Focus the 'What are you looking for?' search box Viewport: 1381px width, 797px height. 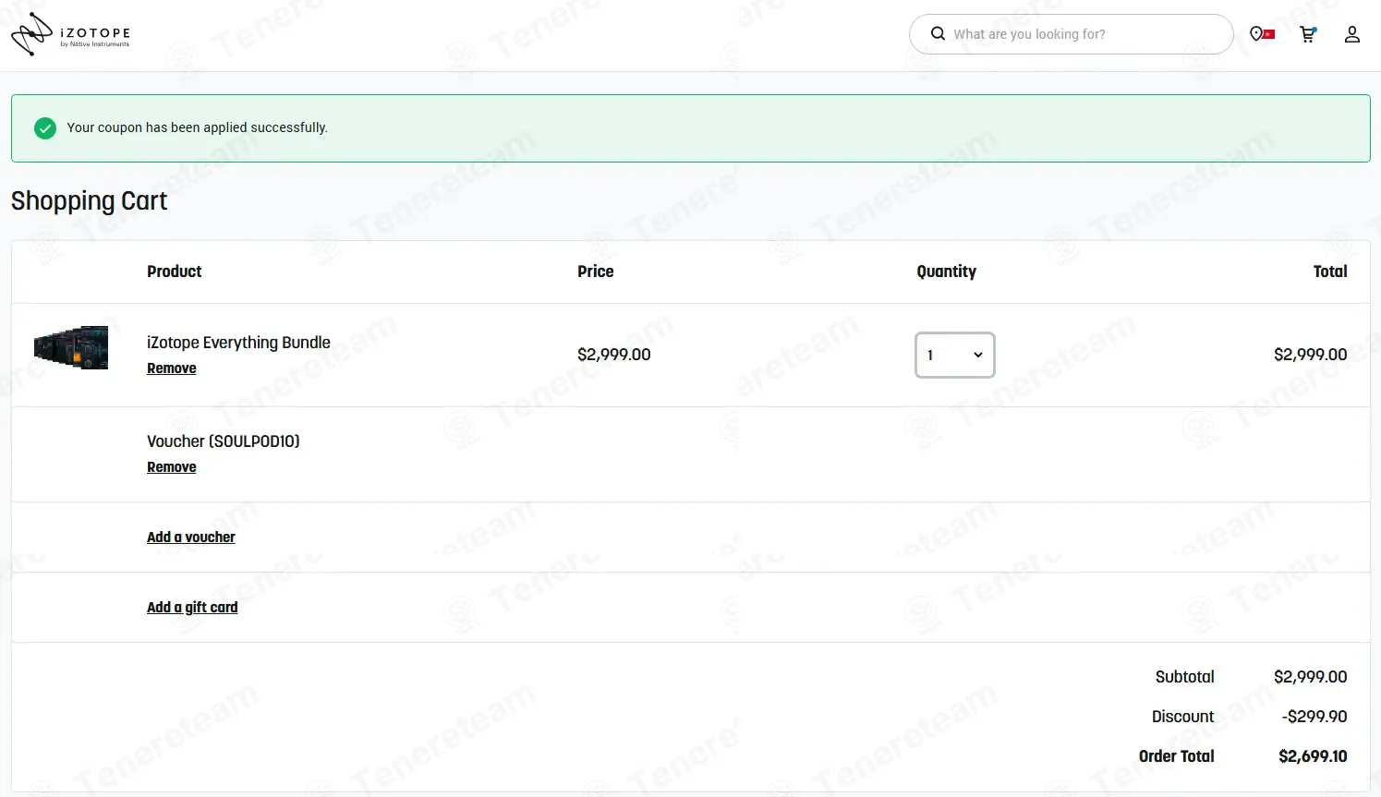pos(1081,34)
